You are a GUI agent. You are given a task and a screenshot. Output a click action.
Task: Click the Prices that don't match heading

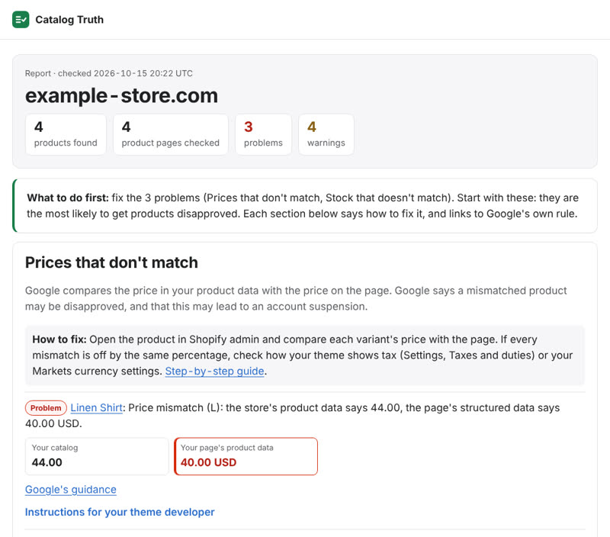[x=111, y=262]
